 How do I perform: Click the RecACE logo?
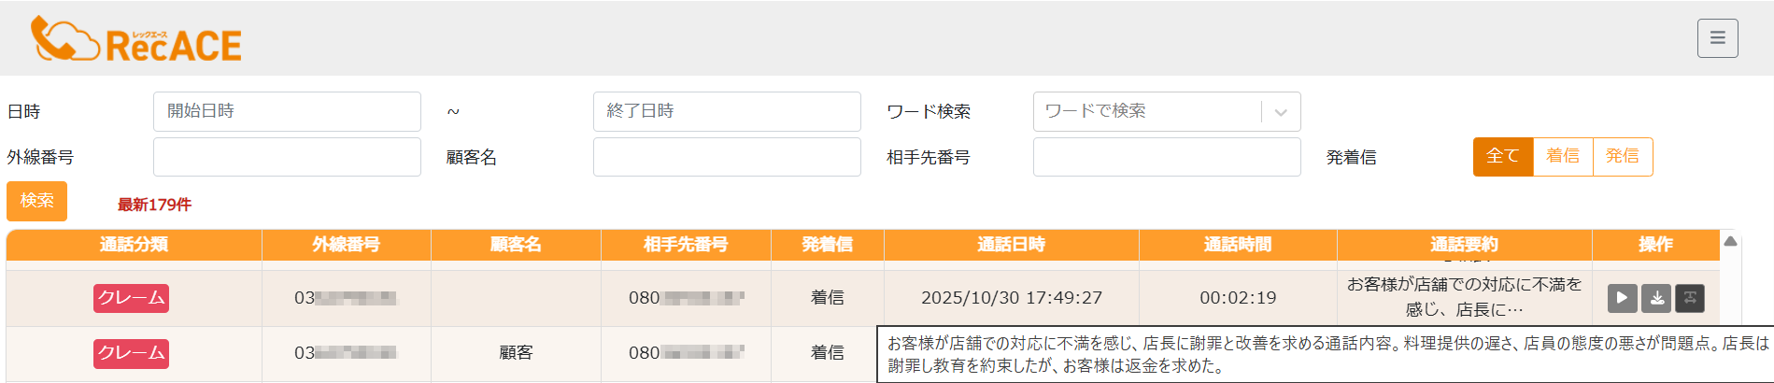[136, 40]
